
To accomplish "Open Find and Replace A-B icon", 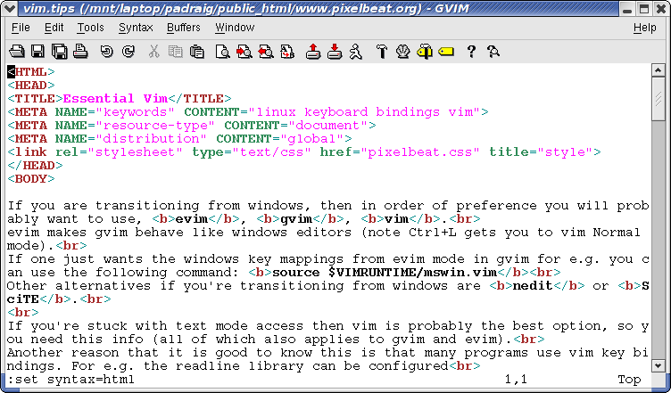I will (x=287, y=52).
